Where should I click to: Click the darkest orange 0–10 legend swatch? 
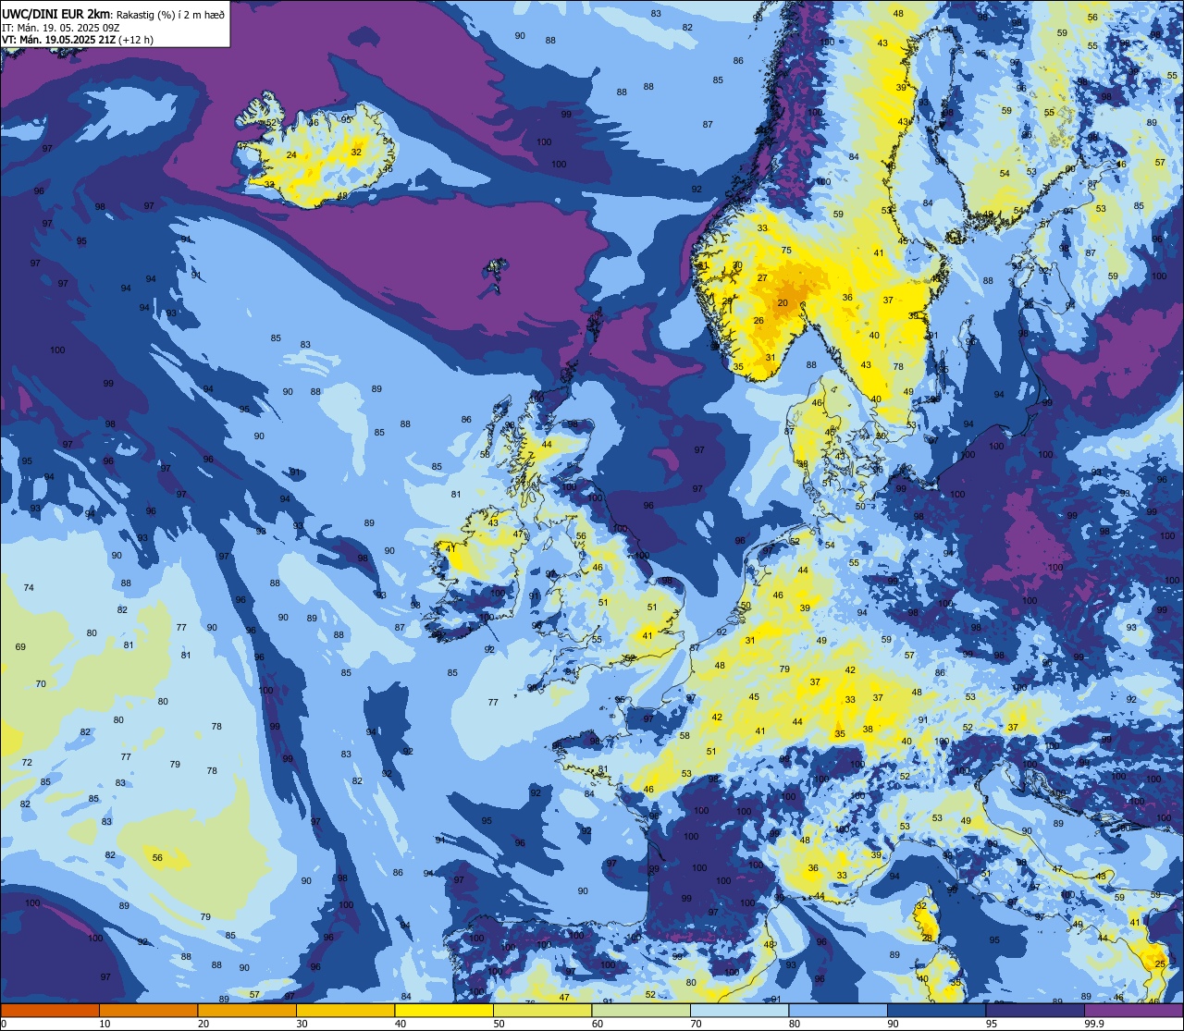50,1010
